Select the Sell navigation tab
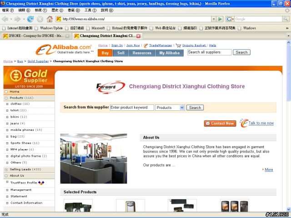 pyautogui.click(x=121, y=53)
